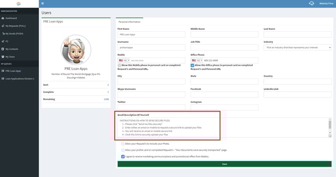This screenshot has height=177, width=336.
Task: Click the Office Phone number field
Action: (x=231, y=60)
